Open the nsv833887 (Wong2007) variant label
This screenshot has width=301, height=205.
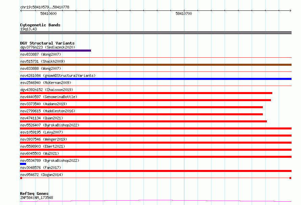41,54
